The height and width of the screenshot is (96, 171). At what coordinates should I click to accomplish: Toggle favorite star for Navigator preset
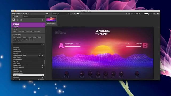43,75
